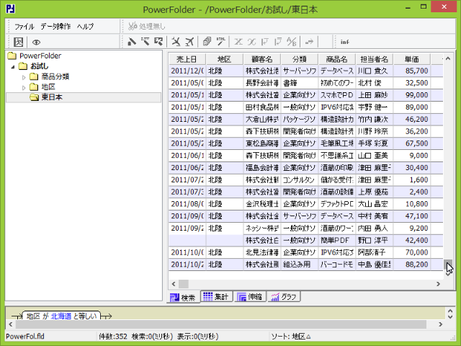Image resolution: width=461 pixels, height=346 pixels.
Task: Select the cell 簡単PDF
Action: pyautogui.click(x=337, y=240)
